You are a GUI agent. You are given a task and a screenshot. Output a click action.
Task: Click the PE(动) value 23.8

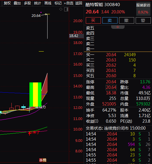coord(146,121)
